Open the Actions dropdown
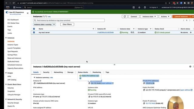This screenshot has width=194, height=109. (165, 17)
